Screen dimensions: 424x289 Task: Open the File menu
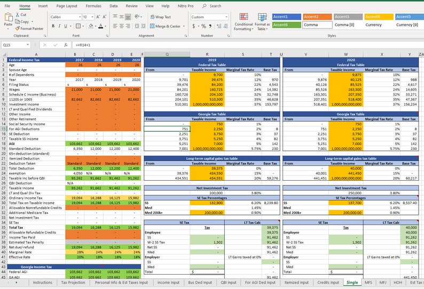click(7, 6)
